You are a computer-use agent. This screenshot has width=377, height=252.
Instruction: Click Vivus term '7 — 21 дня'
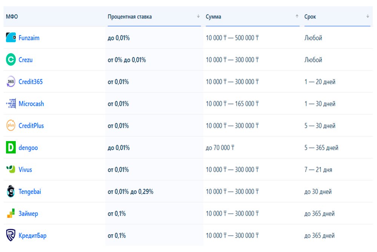(318, 170)
